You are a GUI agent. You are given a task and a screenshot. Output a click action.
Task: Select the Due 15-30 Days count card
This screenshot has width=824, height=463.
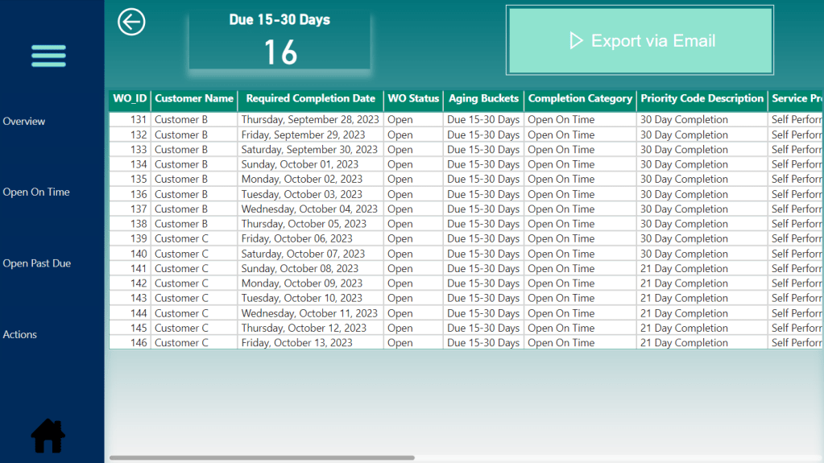point(279,40)
